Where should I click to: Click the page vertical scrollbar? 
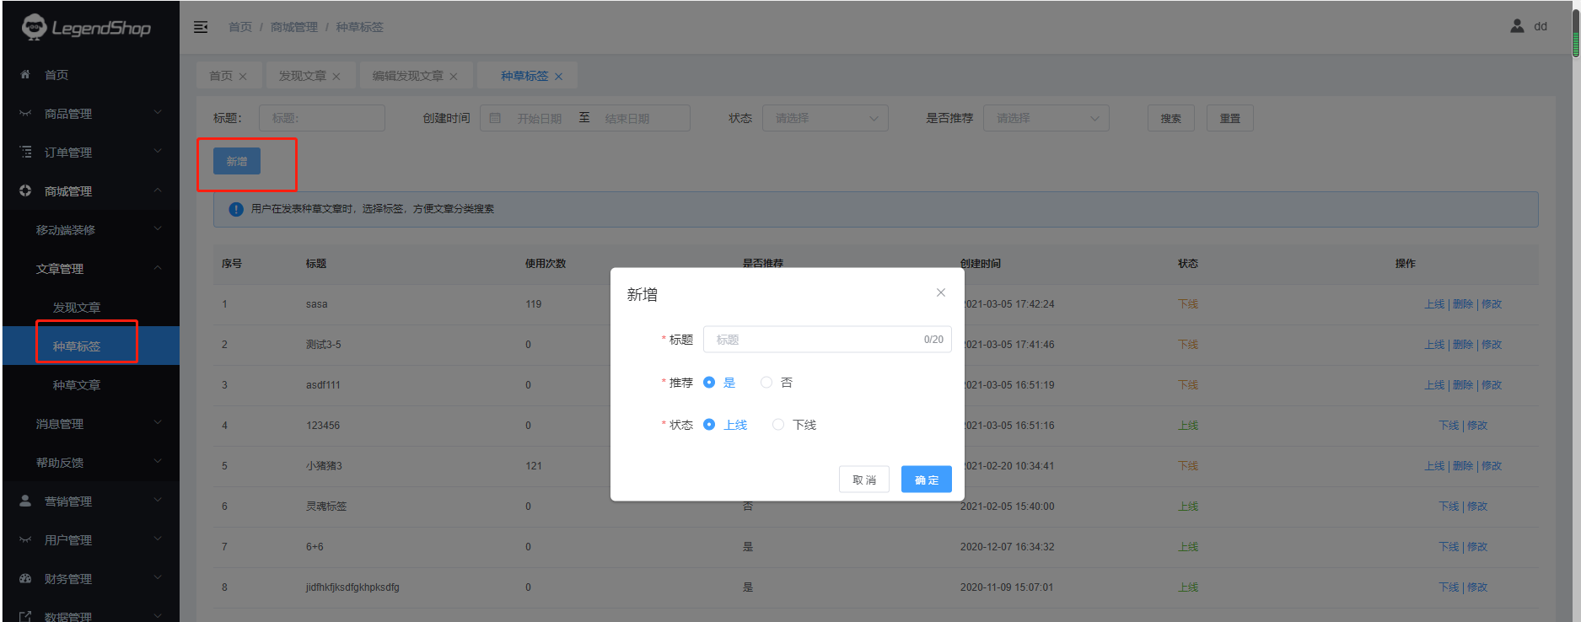click(x=1575, y=34)
